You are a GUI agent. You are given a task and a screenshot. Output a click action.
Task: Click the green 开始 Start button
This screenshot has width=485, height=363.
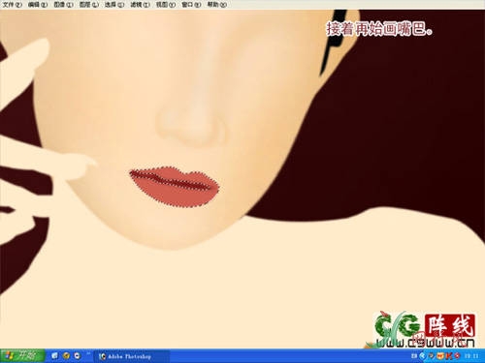(x=22, y=356)
